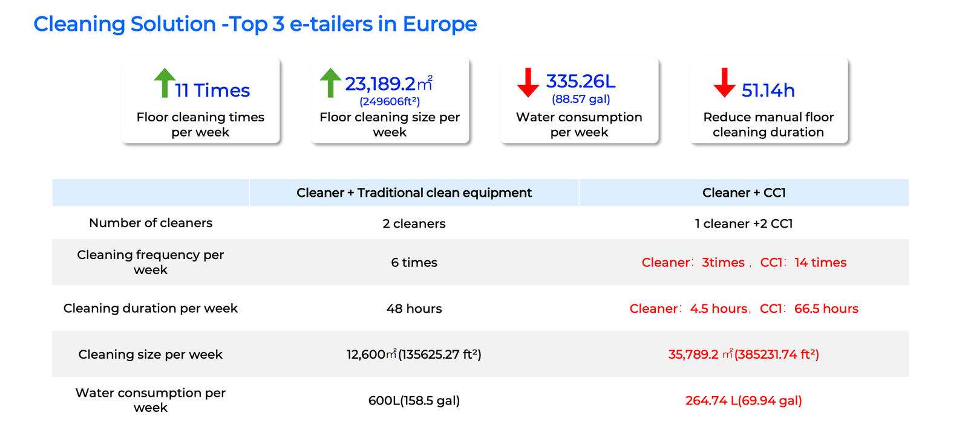Screen dimensions: 968x442
Task: Click the slide title about top 3 e-tailers
Action: tap(255, 24)
